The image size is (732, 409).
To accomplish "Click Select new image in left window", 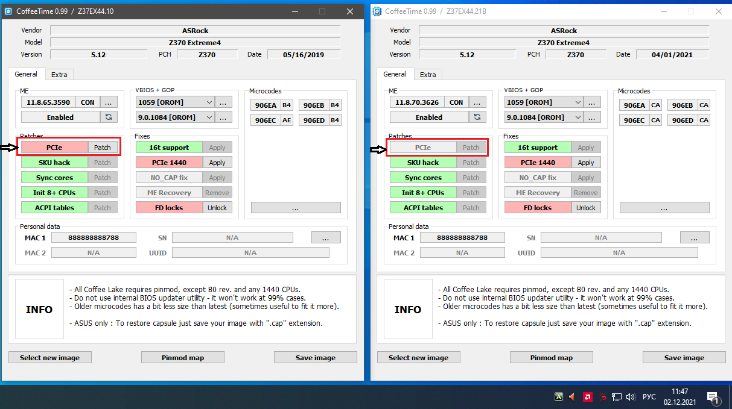I will (50, 358).
